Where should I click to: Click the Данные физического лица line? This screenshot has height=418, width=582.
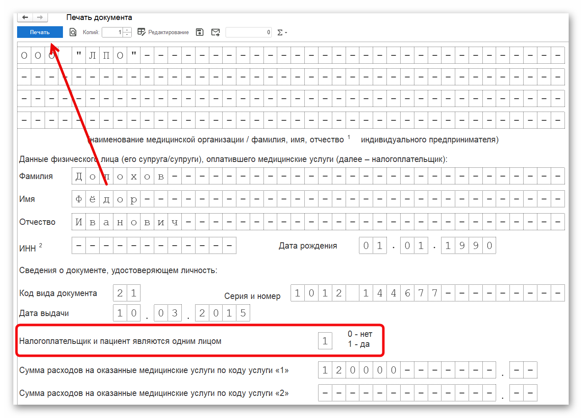pos(233,159)
